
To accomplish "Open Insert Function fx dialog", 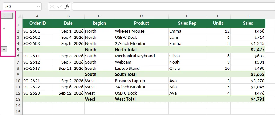I will click(x=67, y=7).
